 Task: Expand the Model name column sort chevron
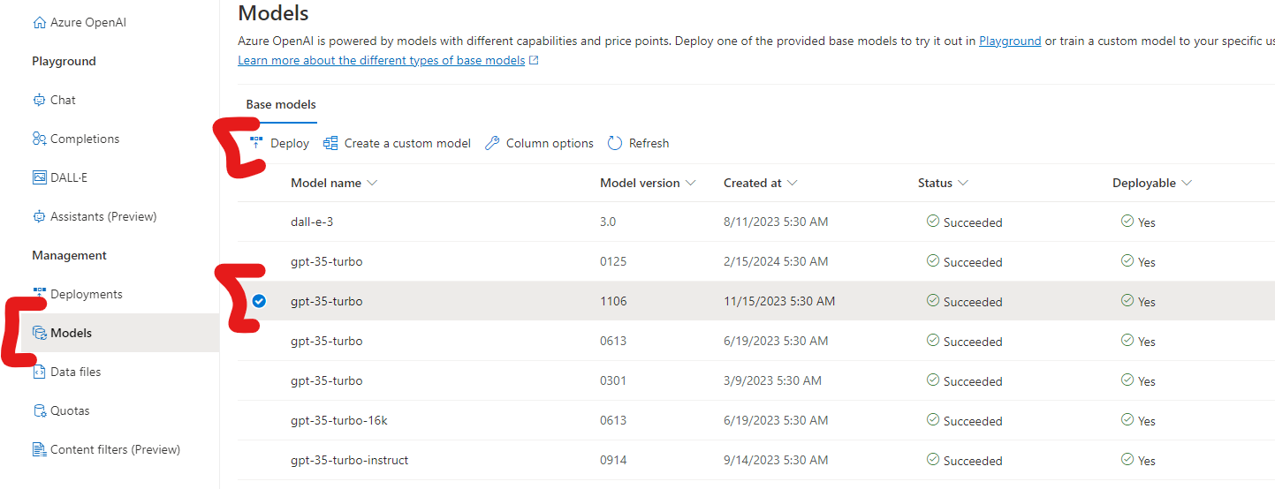(x=372, y=183)
